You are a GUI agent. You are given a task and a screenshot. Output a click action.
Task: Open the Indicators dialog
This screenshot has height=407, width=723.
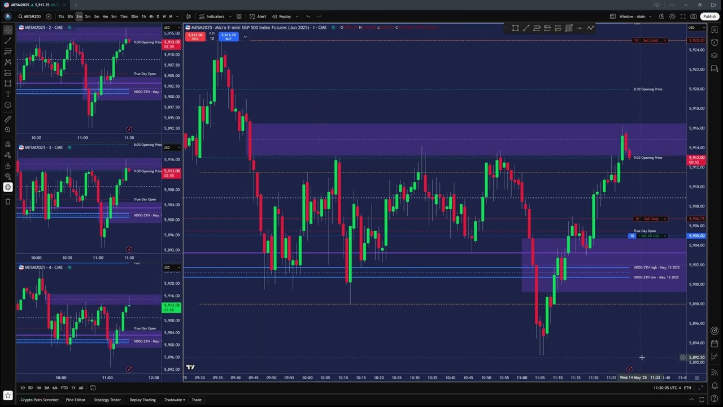(x=212, y=16)
